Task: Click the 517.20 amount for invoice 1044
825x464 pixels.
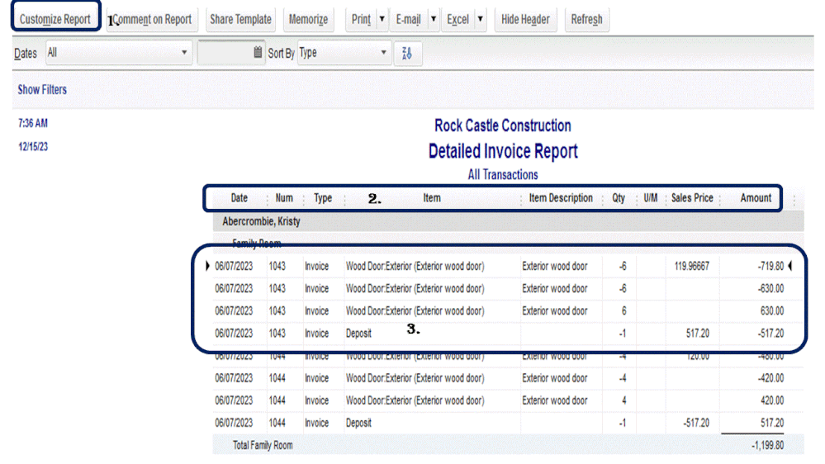Action: [x=772, y=423]
